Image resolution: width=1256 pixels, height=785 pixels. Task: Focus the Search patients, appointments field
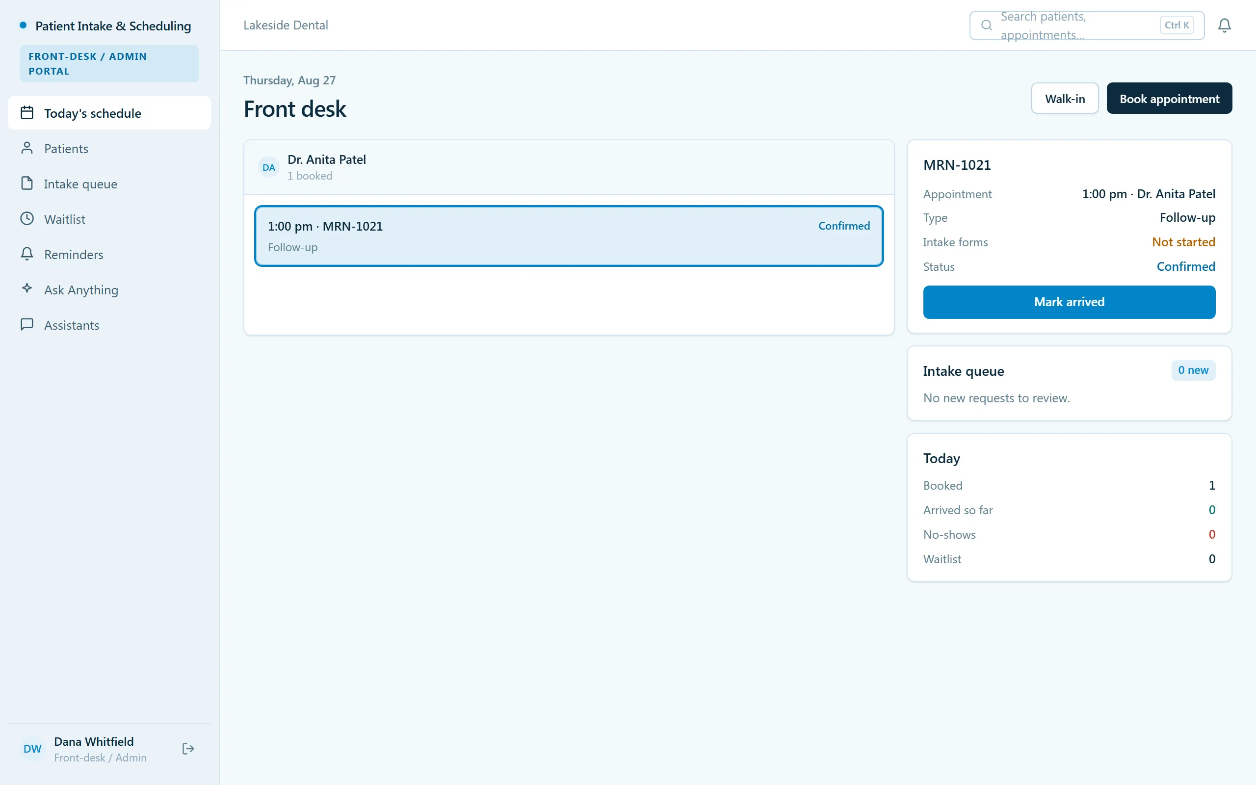[1087, 25]
